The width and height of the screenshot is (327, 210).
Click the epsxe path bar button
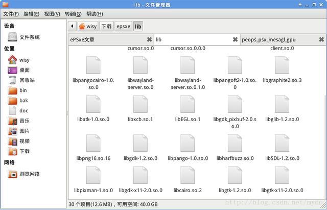pos(123,26)
